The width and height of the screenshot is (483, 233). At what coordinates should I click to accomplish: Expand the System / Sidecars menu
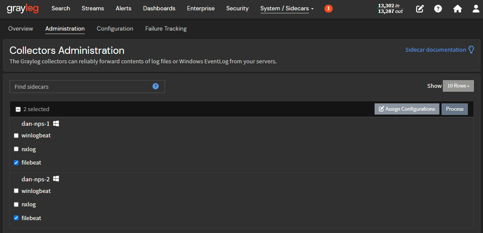tap(287, 9)
